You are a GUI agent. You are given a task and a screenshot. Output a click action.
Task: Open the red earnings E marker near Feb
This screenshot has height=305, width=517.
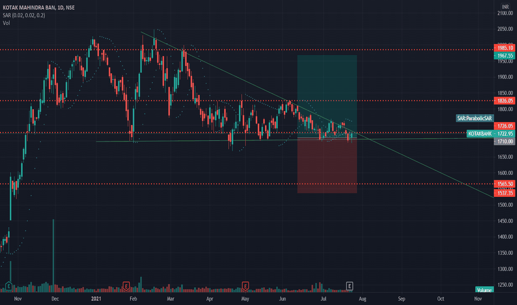tap(126, 286)
